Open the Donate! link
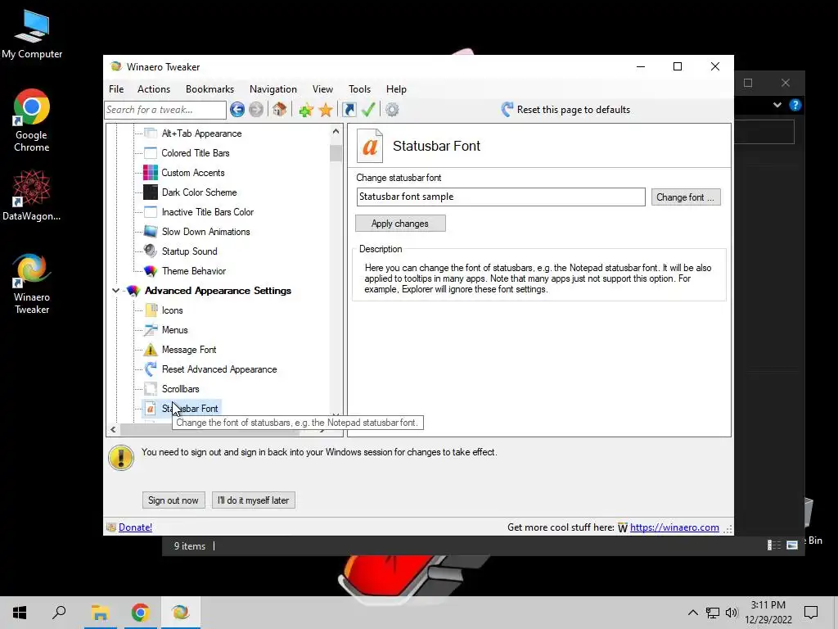838x629 pixels. 135,527
